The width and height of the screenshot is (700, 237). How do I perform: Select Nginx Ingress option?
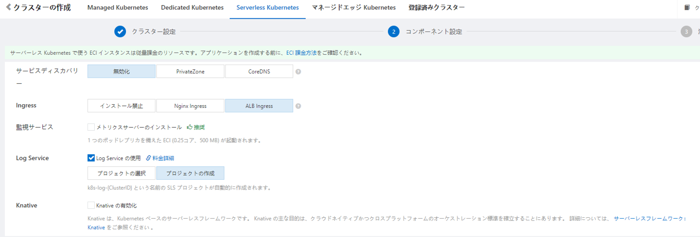point(190,106)
